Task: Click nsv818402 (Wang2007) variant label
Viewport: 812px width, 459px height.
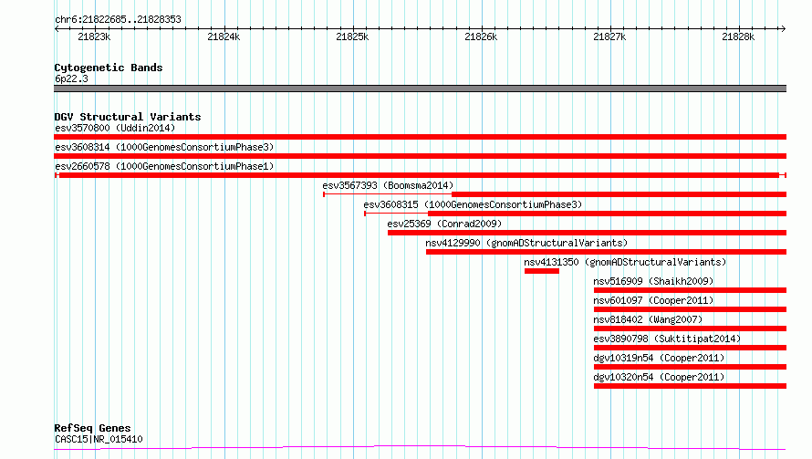Action: tap(648, 319)
